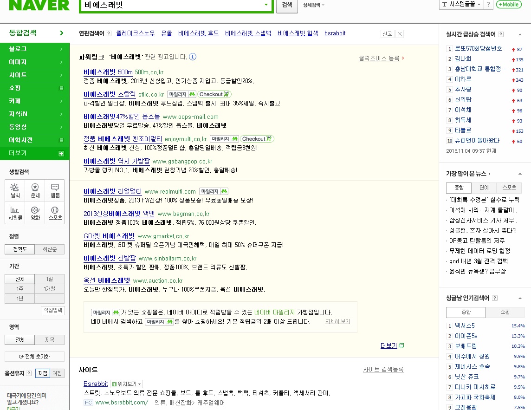
Task: Click the 사이트 검색등록 link
Action: [x=383, y=370]
